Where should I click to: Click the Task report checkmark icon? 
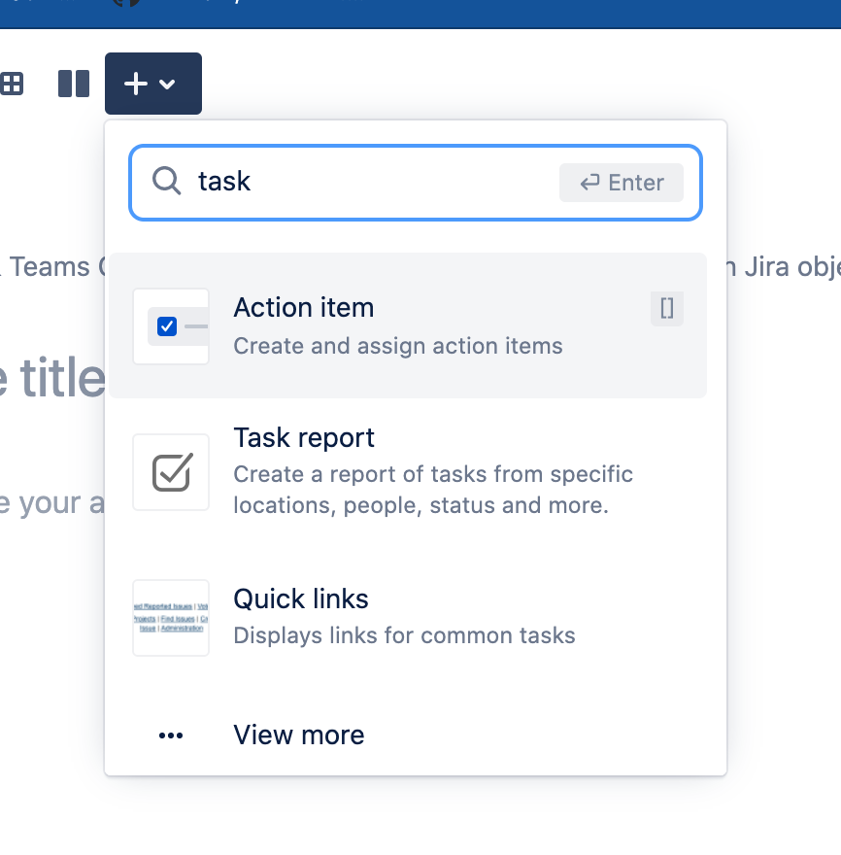coord(171,472)
